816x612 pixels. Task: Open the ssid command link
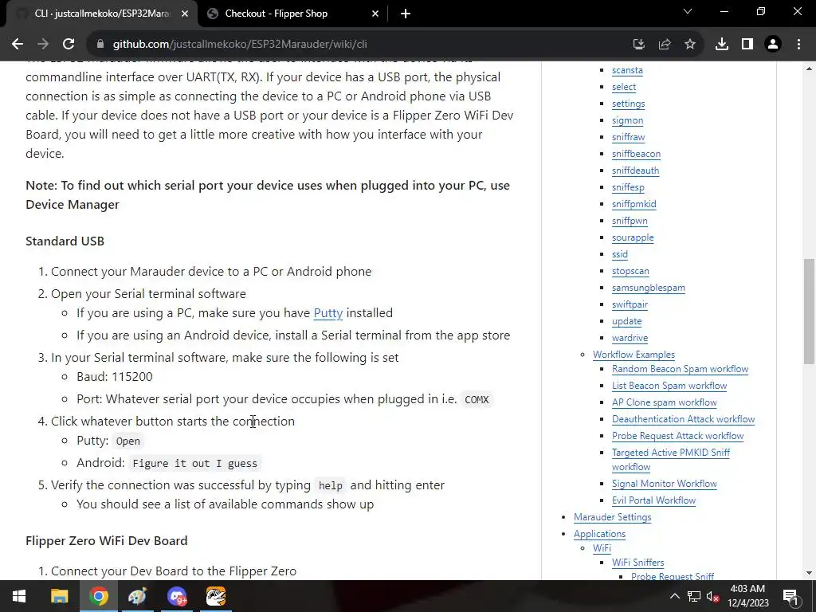[620, 254]
